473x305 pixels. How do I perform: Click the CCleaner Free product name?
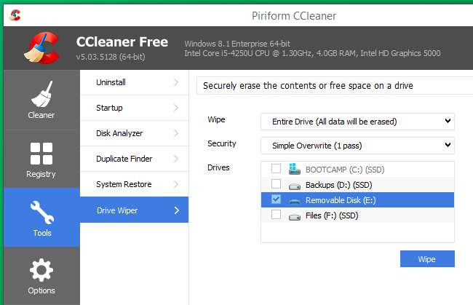coord(122,42)
